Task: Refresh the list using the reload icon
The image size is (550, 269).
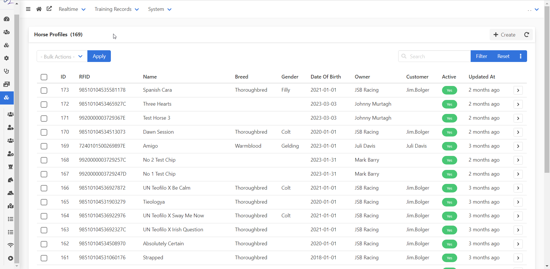Action: click(527, 35)
